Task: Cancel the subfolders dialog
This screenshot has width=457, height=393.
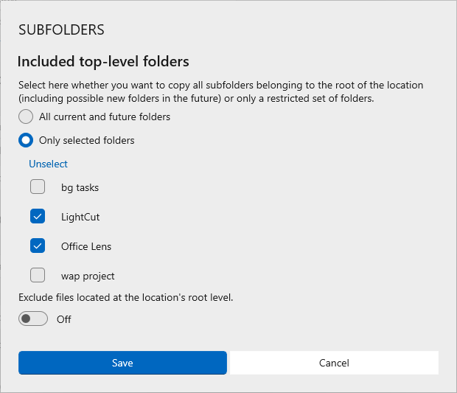Action: (334, 363)
